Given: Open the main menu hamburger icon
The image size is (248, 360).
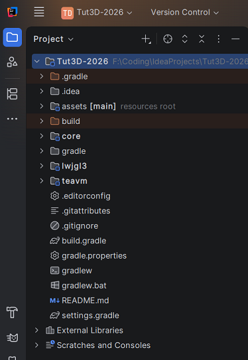Looking at the screenshot, I should point(39,12).
